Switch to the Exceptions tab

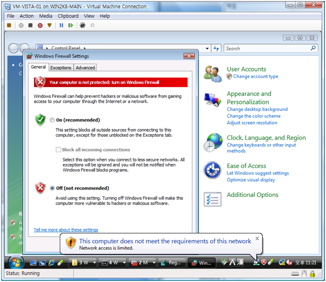tap(61, 68)
